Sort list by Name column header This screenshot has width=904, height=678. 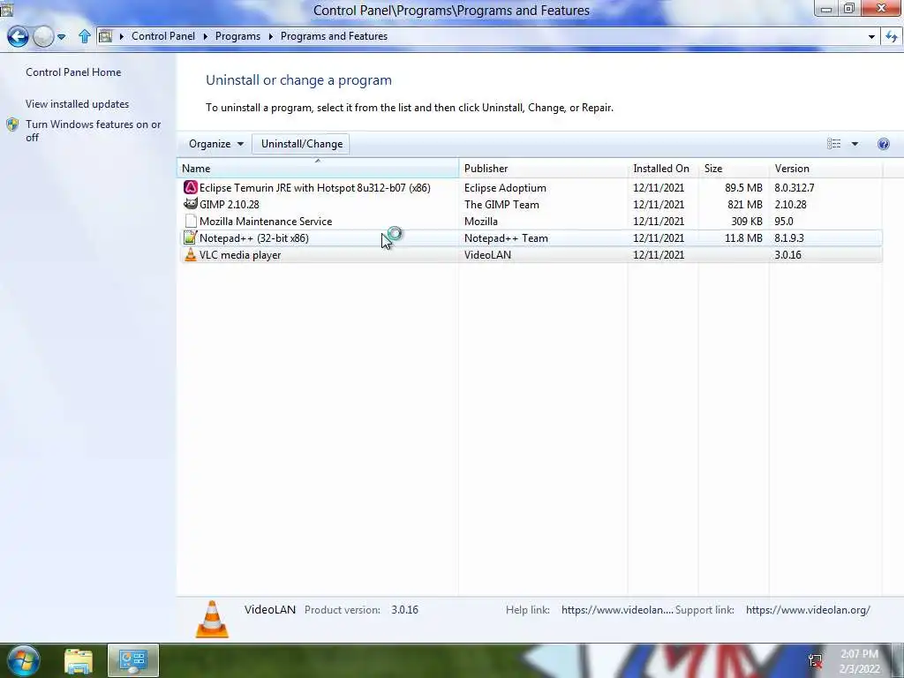(x=318, y=169)
